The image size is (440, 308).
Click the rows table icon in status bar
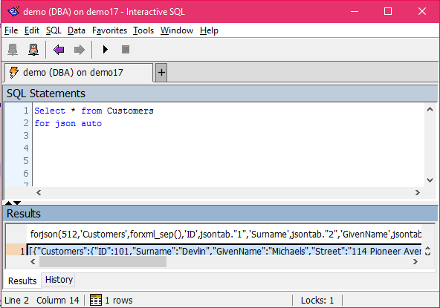[96, 300]
